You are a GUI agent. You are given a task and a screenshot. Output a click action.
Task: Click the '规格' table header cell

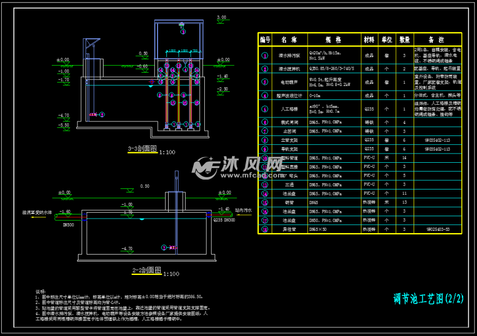pos(333,40)
